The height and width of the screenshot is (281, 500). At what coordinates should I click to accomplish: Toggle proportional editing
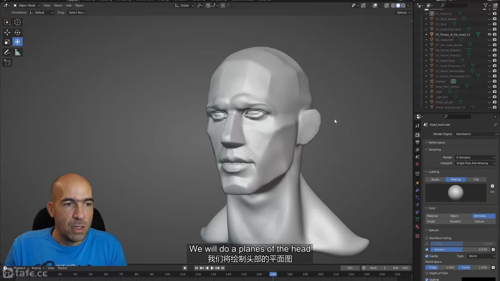coord(223,5)
